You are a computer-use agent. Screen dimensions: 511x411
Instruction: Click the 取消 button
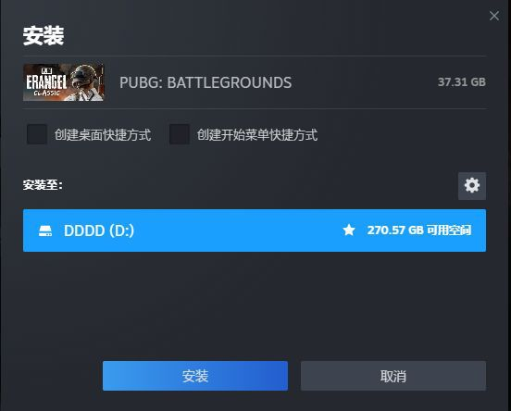tap(393, 376)
